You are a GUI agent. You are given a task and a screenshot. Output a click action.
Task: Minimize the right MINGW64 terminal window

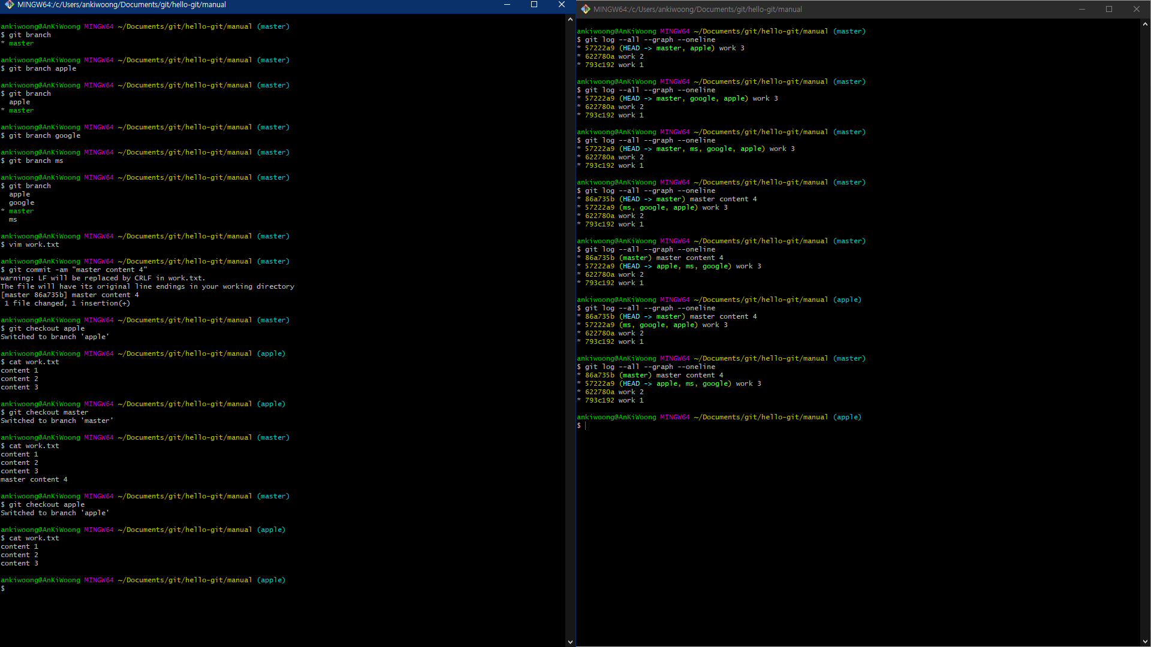pyautogui.click(x=1082, y=10)
